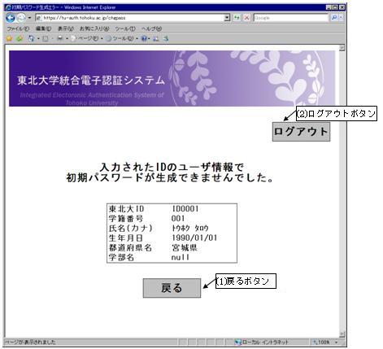Stop loading with the red X icon
This screenshot has height=349, width=383.
pyautogui.click(x=246, y=18)
